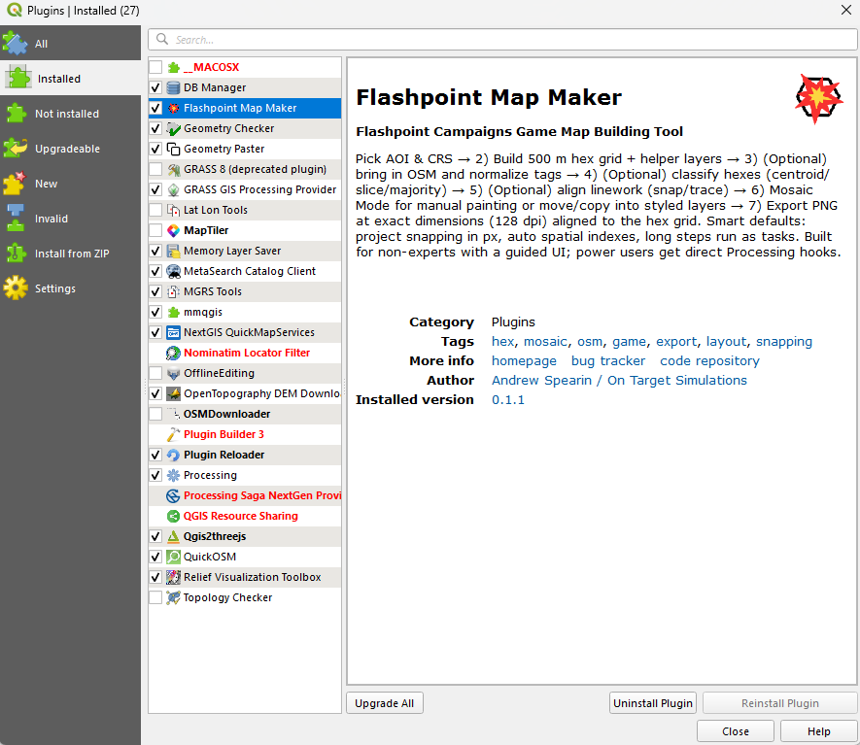Click the GRASS 8 deprecated plugin icon
The width and height of the screenshot is (860, 745).
tap(173, 169)
